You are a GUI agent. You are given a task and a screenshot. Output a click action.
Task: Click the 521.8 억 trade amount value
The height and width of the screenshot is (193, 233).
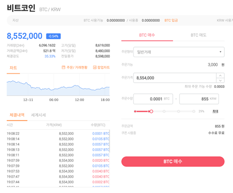click(49, 51)
